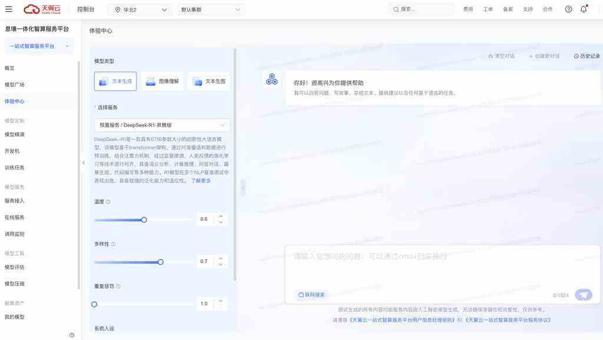Increase the diversity value with up arrow

click(x=221, y=258)
